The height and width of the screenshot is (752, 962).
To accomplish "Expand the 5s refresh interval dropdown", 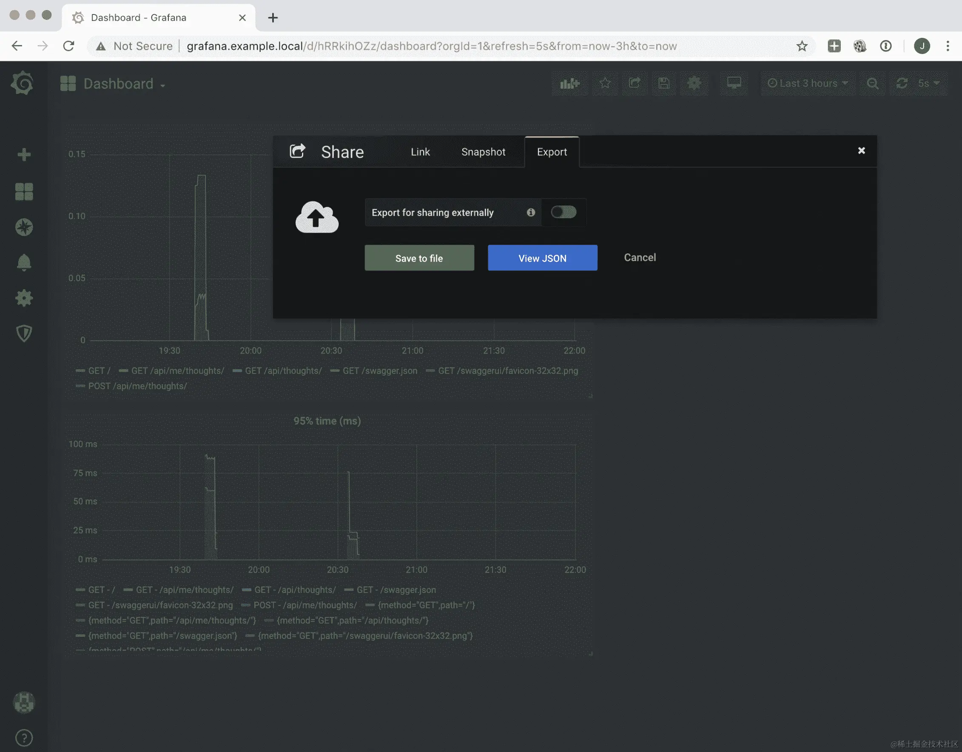I will tap(928, 83).
